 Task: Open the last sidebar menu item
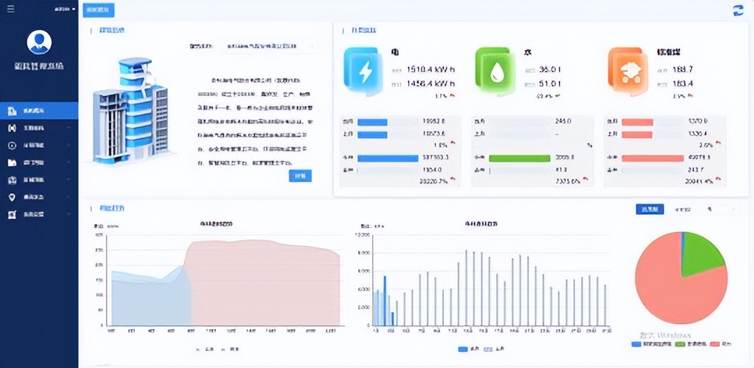point(39,215)
